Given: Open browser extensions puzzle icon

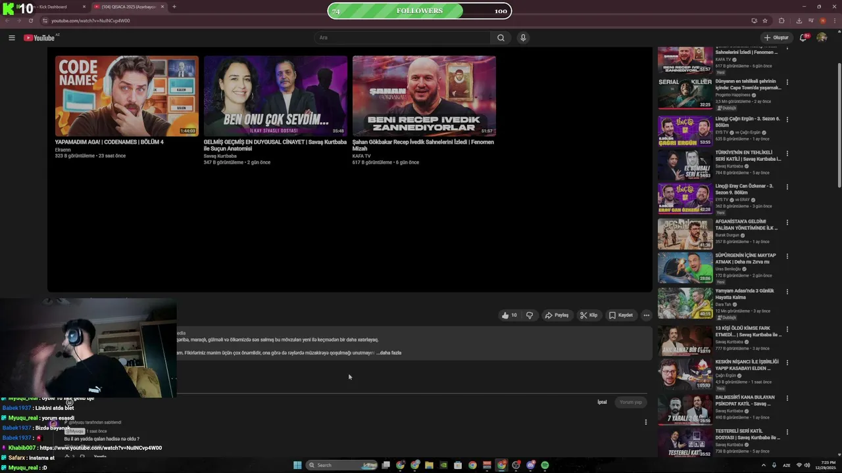Looking at the screenshot, I should coord(781,20).
